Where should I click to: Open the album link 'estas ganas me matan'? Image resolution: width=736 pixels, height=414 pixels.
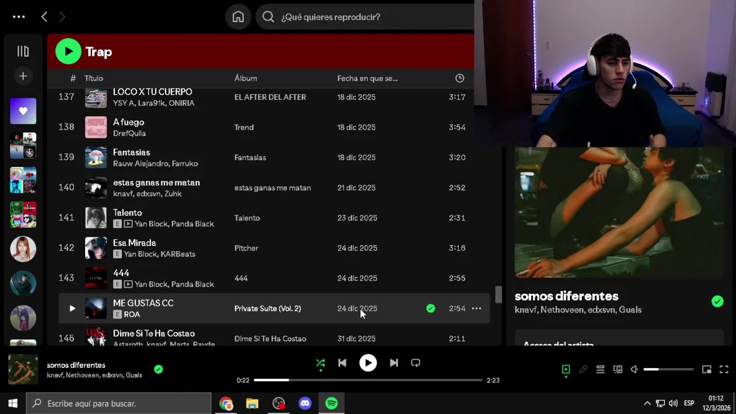(x=273, y=187)
